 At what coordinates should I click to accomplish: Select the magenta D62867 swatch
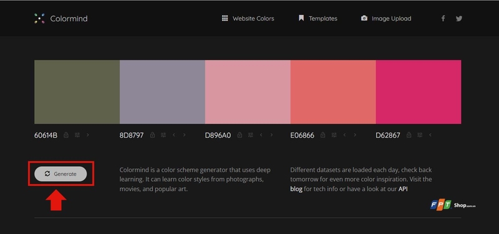(418, 91)
